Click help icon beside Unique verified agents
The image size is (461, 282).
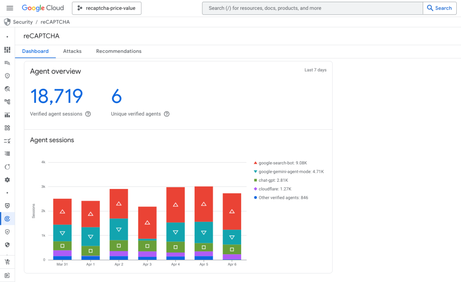pos(167,114)
